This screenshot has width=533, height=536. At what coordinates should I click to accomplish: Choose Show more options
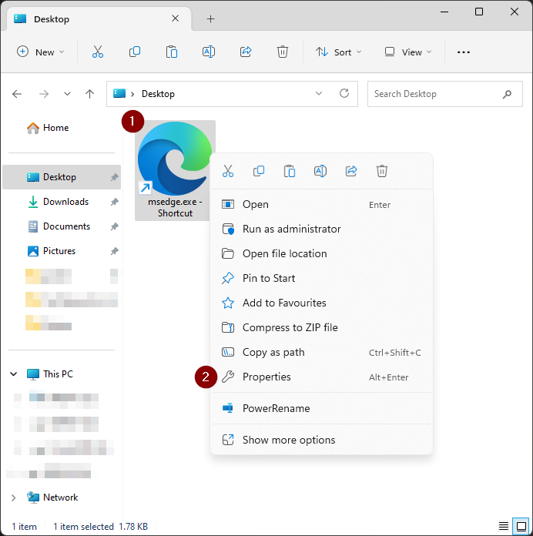(321, 440)
